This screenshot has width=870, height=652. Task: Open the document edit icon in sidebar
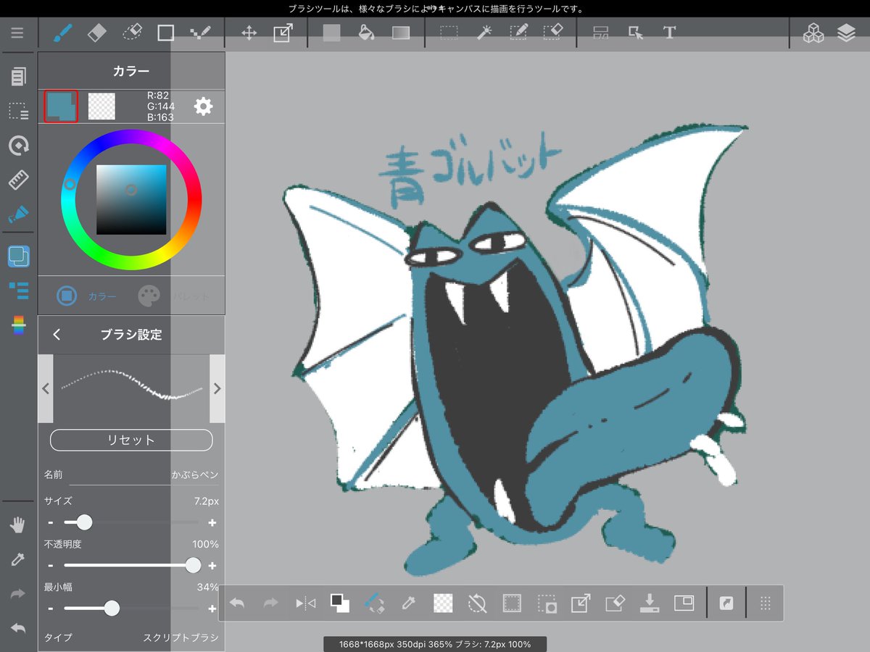18,76
